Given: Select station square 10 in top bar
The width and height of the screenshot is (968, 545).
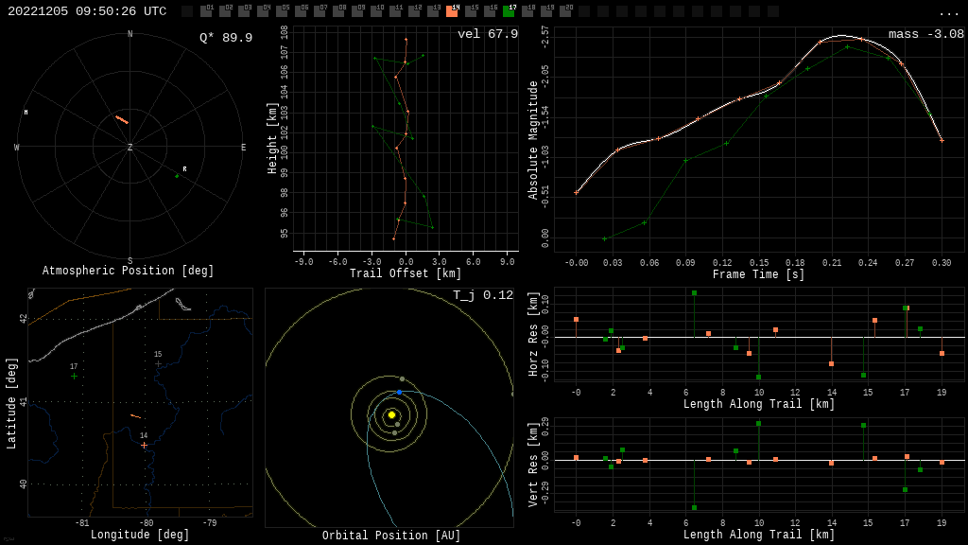Looking at the screenshot, I should (376, 11).
